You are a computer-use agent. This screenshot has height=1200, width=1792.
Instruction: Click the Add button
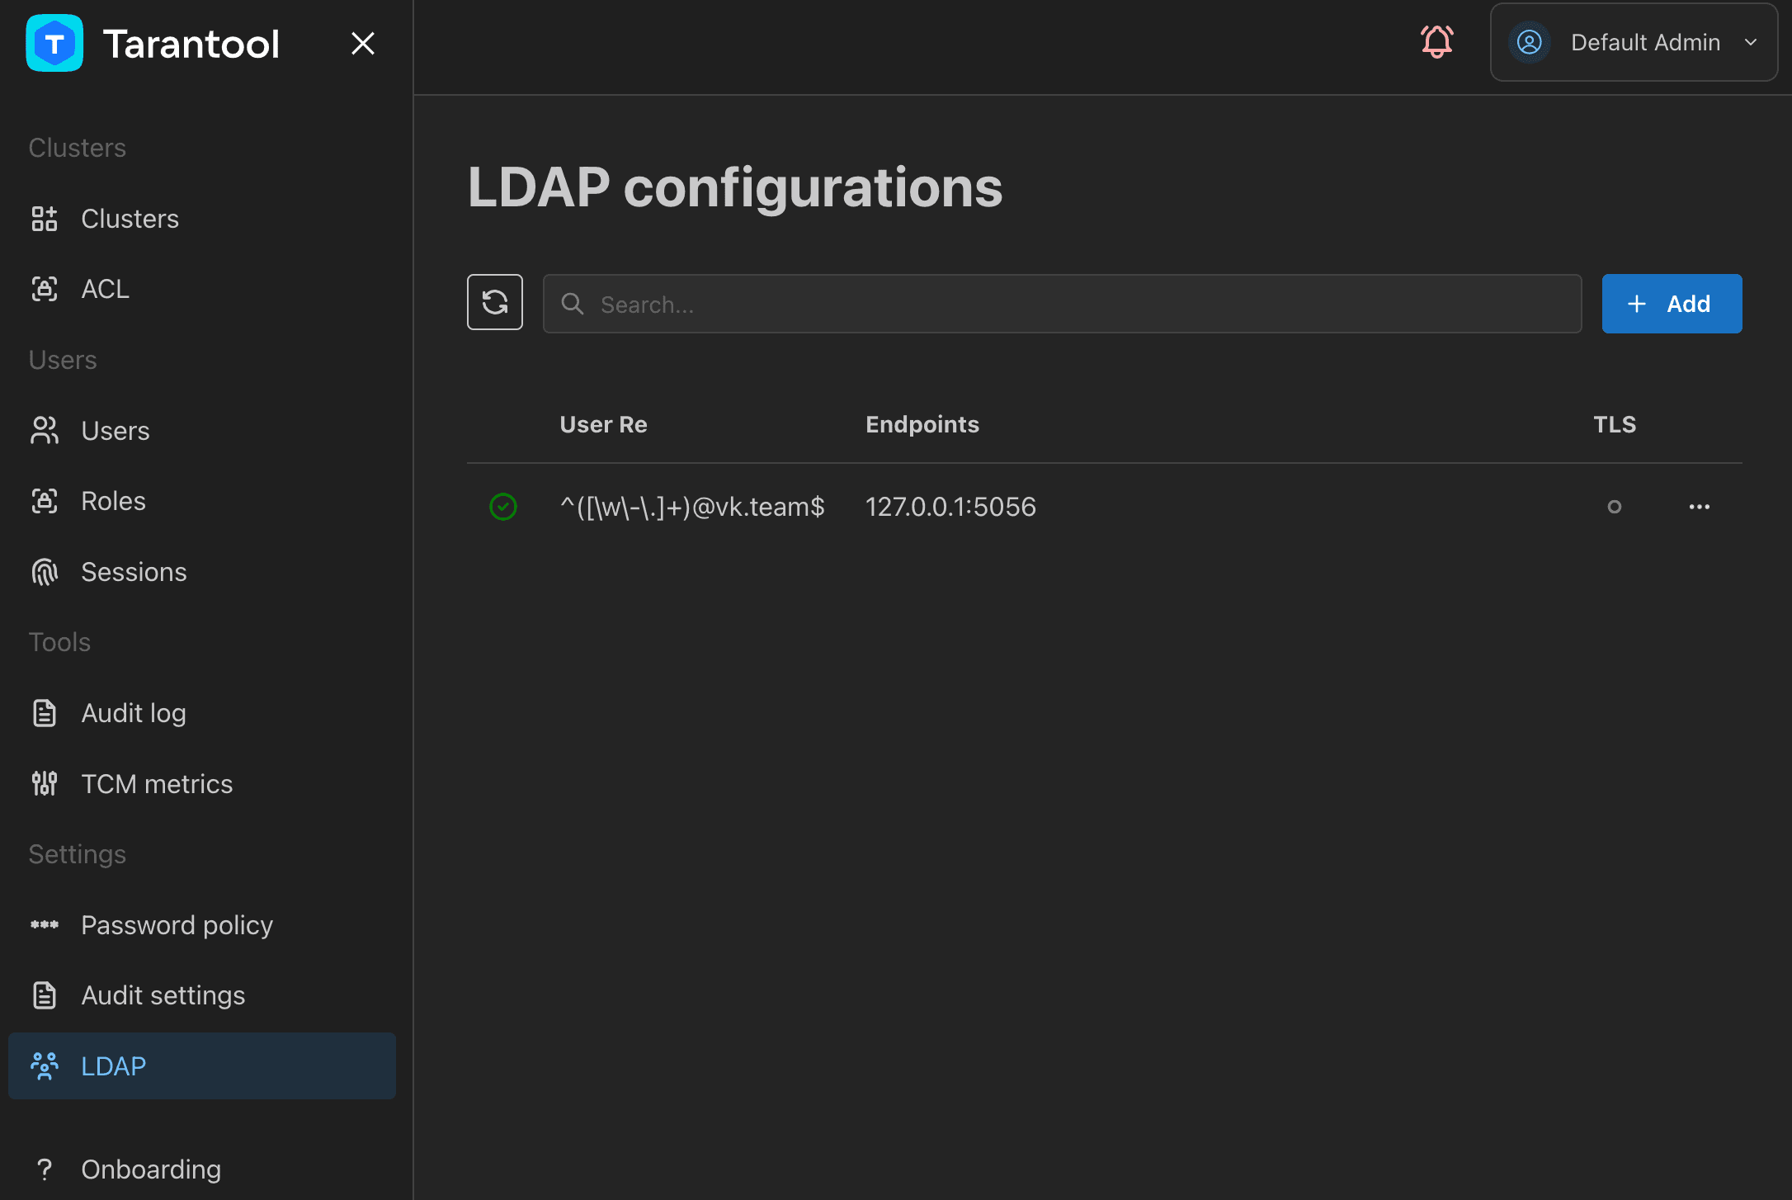[x=1672, y=304]
